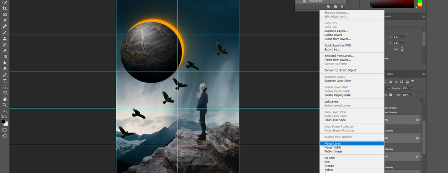Screen dimensions: 448x173
Task: Change screen mode in toolbar
Action: pos(5,136)
